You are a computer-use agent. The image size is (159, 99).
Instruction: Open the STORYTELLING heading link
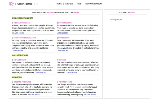(65, 23)
